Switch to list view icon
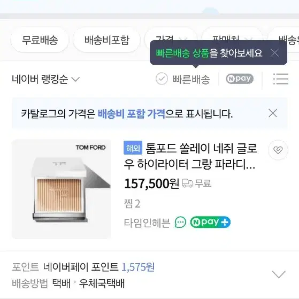Image resolution: width=299 pixels, height=299 pixels. click(x=281, y=79)
